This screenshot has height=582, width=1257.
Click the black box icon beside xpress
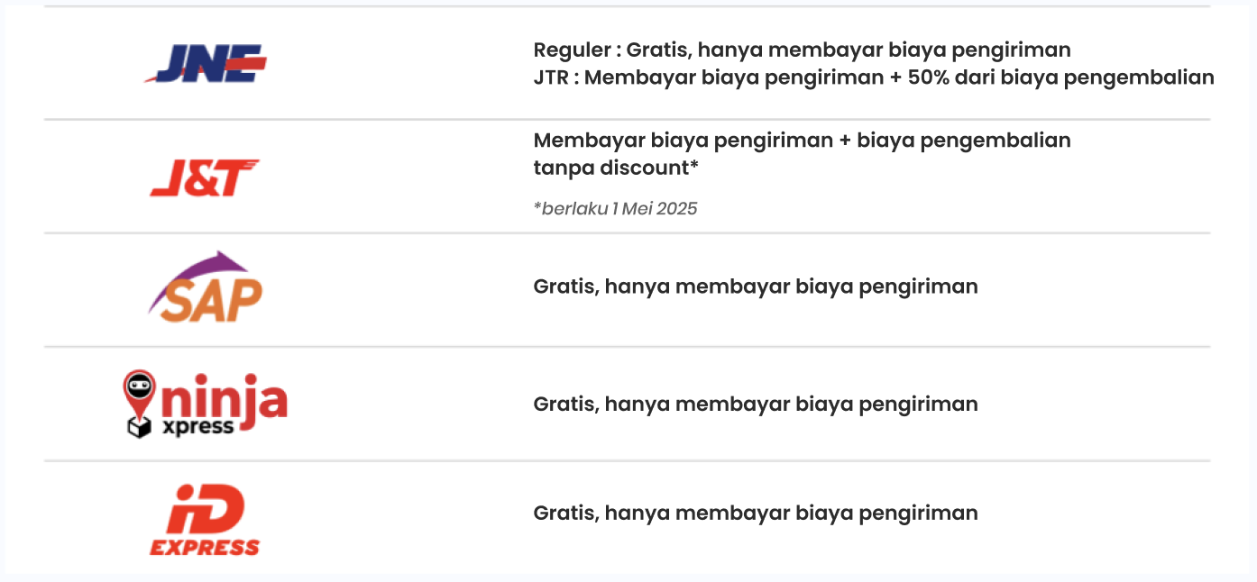click(x=139, y=427)
